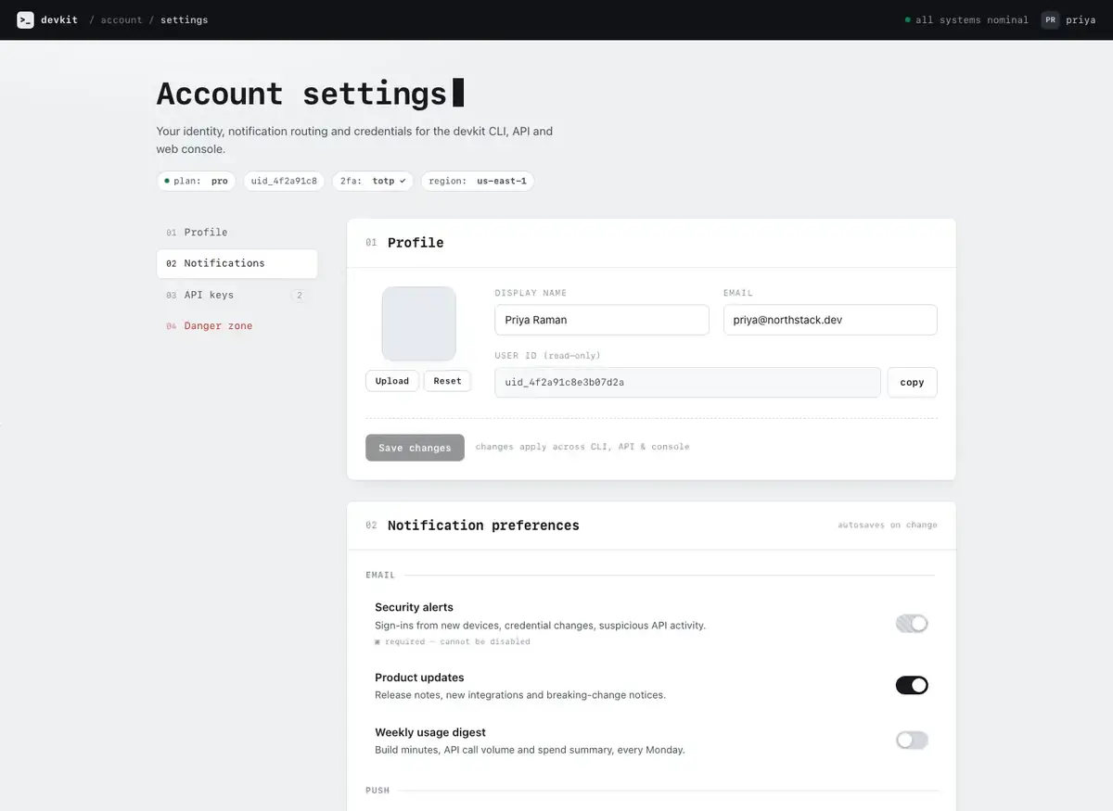Open the priya user menu
Viewport: 1113px width, 811px height.
click(1081, 19)
